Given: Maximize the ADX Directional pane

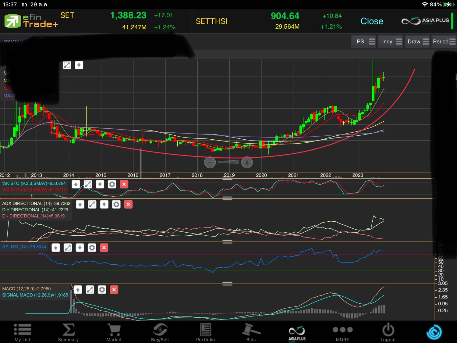Looking at the screenshot, I should 92,204.
